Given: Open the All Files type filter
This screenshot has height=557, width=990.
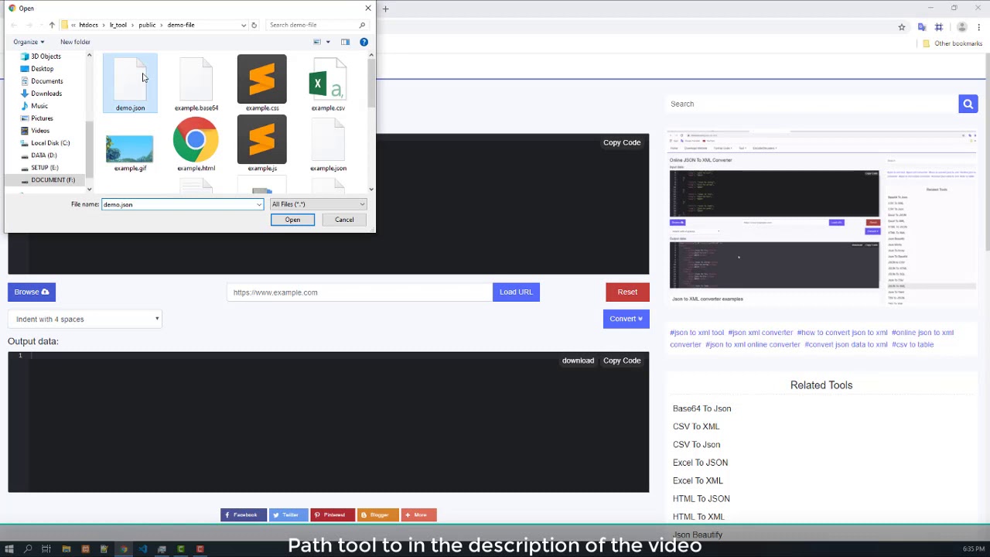Looking at the screenshot, I should (x=318, y=204).
